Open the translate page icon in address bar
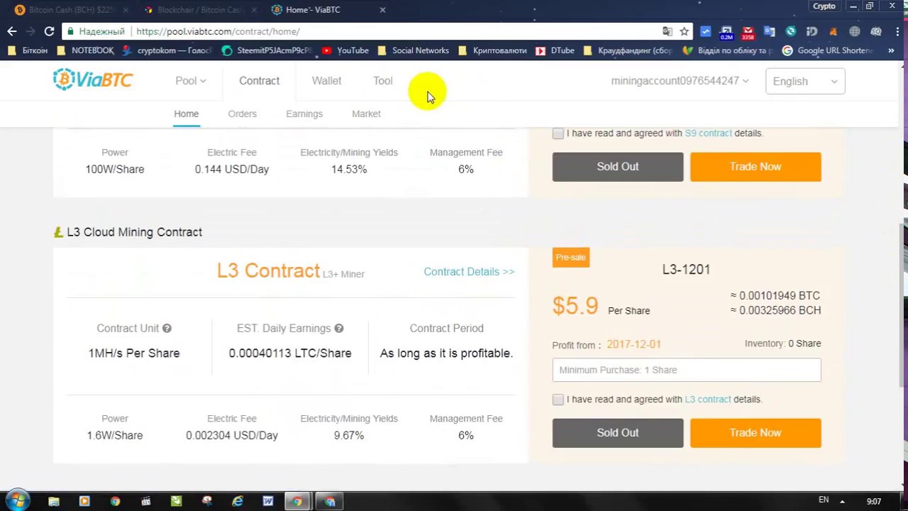This screenshot has height=511, width=908. tap(668, 31)
